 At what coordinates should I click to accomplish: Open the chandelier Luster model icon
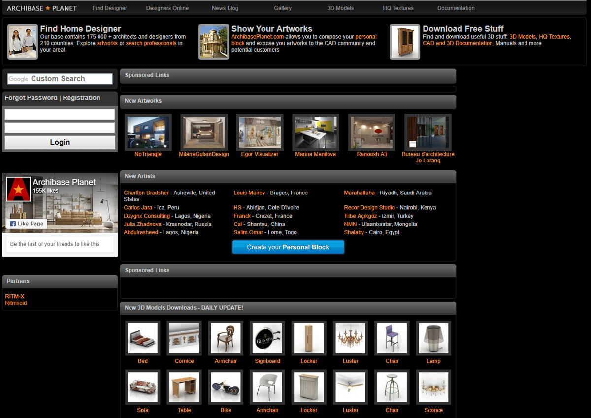click(x=351, y=338)
